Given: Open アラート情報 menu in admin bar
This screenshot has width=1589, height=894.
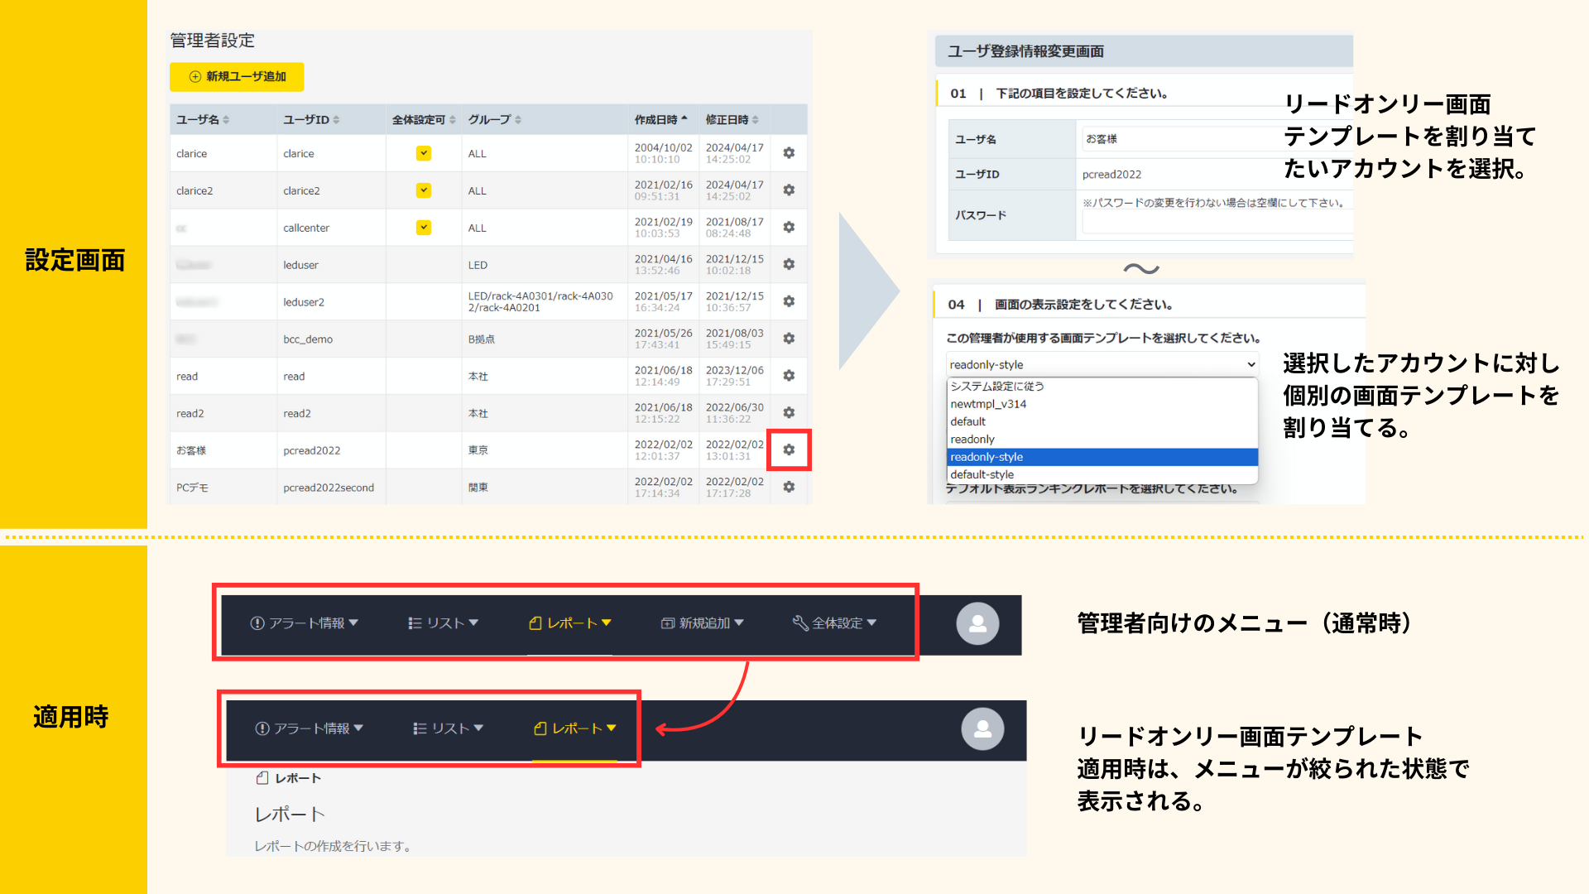Looking at the screenshot, I should 305,623.
